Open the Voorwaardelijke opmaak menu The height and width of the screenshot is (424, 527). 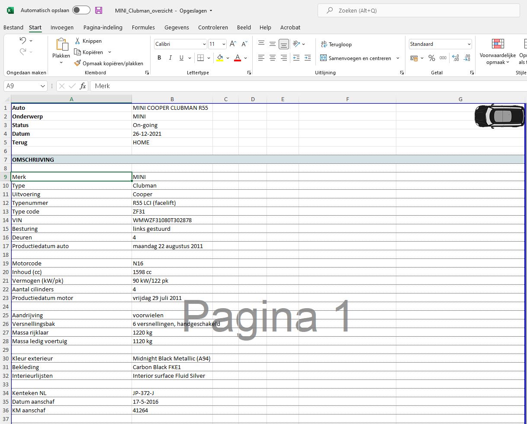[498, 52]
